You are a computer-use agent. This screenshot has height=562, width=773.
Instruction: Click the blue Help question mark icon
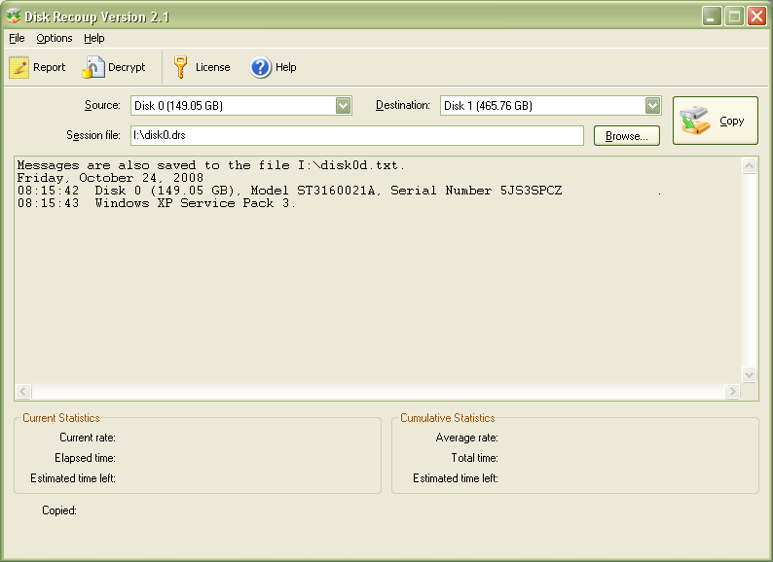click(x=261, y=67)
